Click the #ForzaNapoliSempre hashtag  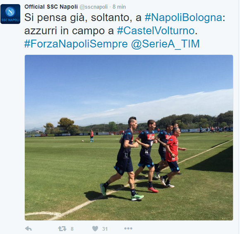pos(76,44)
